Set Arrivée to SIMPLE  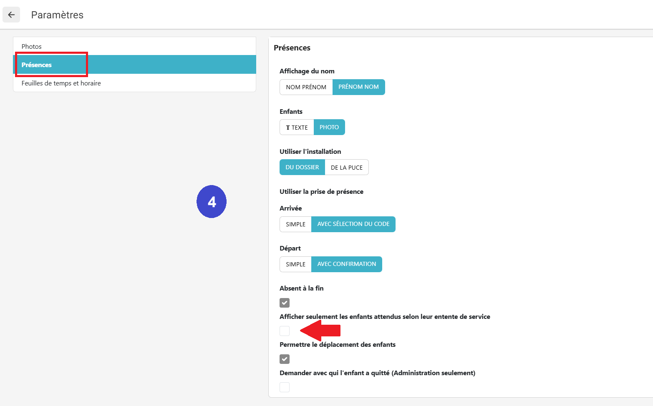pos(295,224)
